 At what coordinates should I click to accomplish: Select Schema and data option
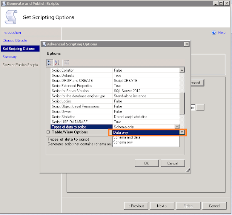click(146, 137)
